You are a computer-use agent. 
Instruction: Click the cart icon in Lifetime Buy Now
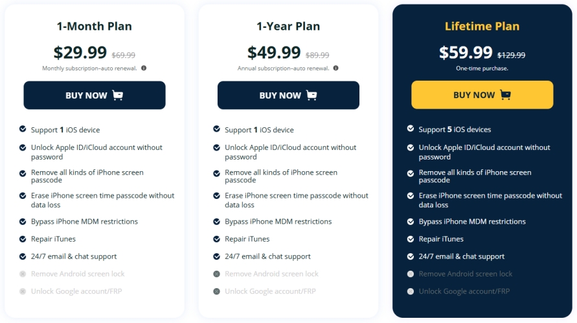505,95
